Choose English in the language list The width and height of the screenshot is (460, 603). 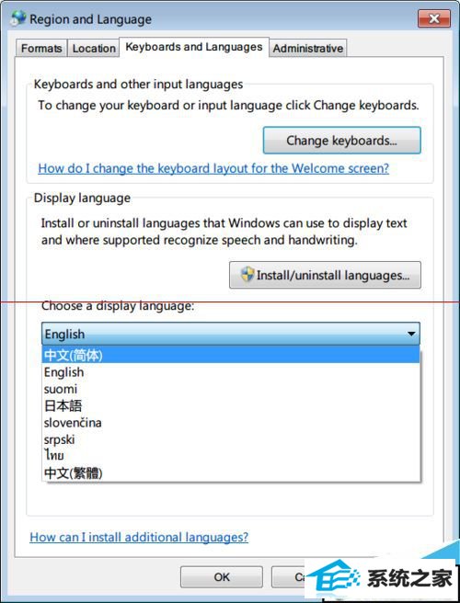click(x=231, y=372)
